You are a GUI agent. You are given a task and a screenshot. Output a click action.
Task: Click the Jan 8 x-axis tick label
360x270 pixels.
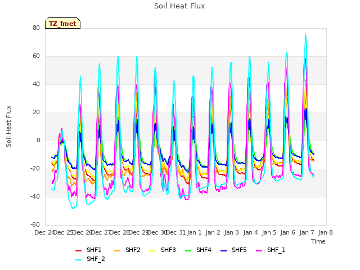325,232
